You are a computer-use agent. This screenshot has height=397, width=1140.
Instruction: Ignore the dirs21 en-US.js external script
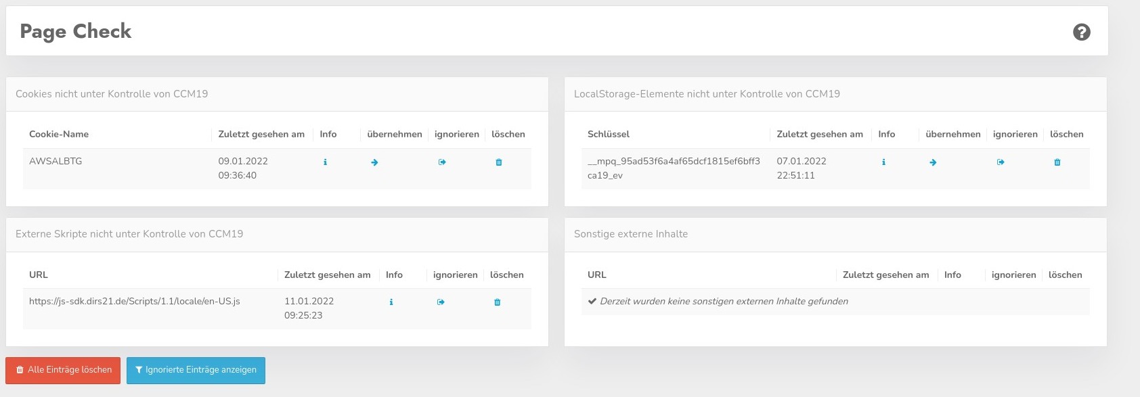tap(441, 302)
